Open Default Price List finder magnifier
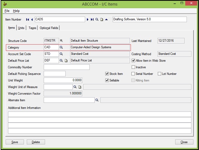 pos(61,60)
